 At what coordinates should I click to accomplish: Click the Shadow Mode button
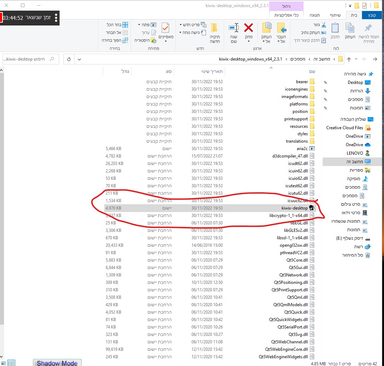tap(57, 363)
